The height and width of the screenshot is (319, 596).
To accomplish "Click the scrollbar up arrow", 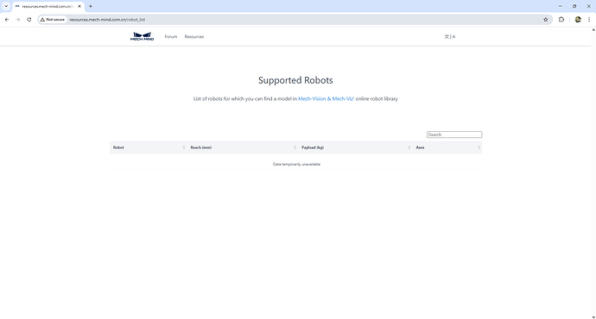I will tap(593, 29).
